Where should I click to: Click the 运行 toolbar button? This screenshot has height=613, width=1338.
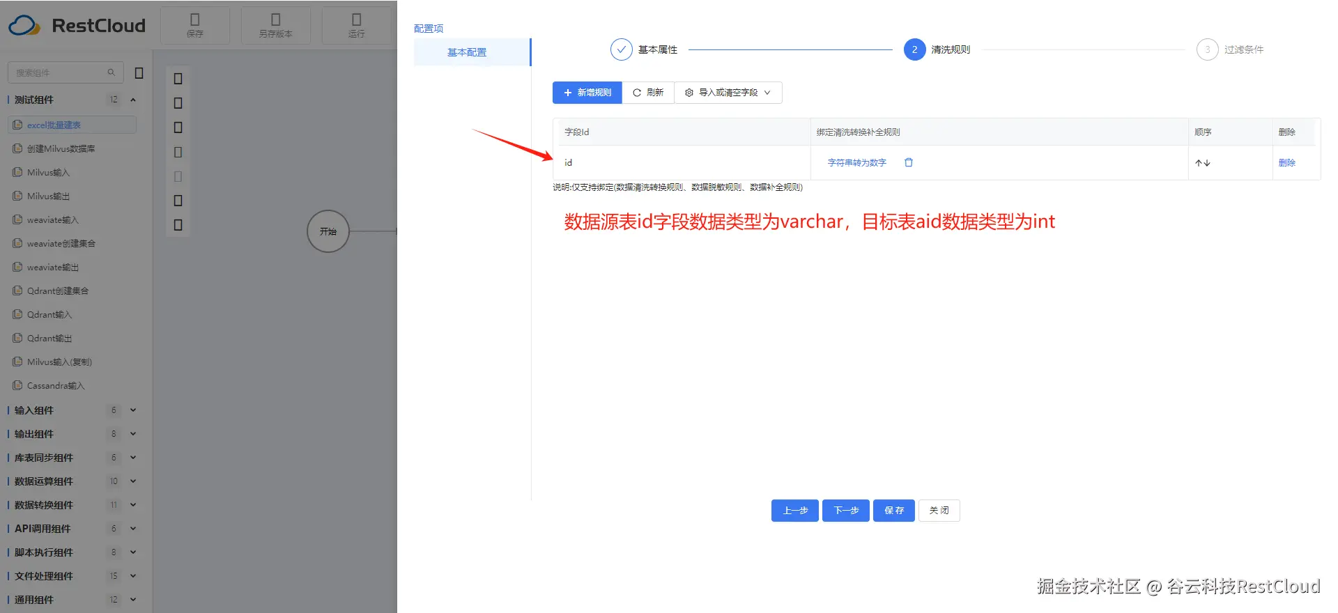click(357, 25)
